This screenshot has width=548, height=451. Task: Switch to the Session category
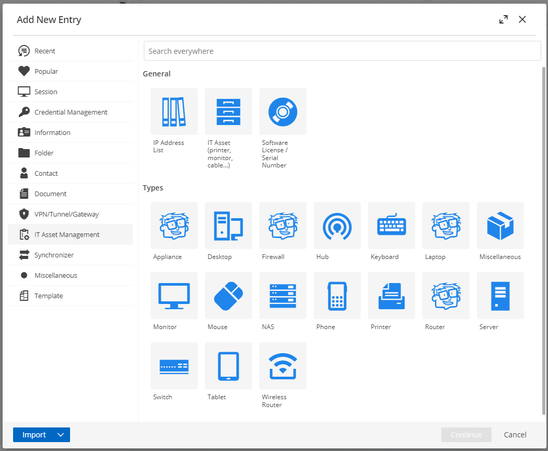pyautogui.click(x=46, y=92)
